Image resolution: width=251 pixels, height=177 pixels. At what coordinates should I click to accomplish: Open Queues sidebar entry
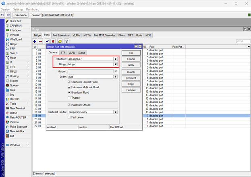14,85
